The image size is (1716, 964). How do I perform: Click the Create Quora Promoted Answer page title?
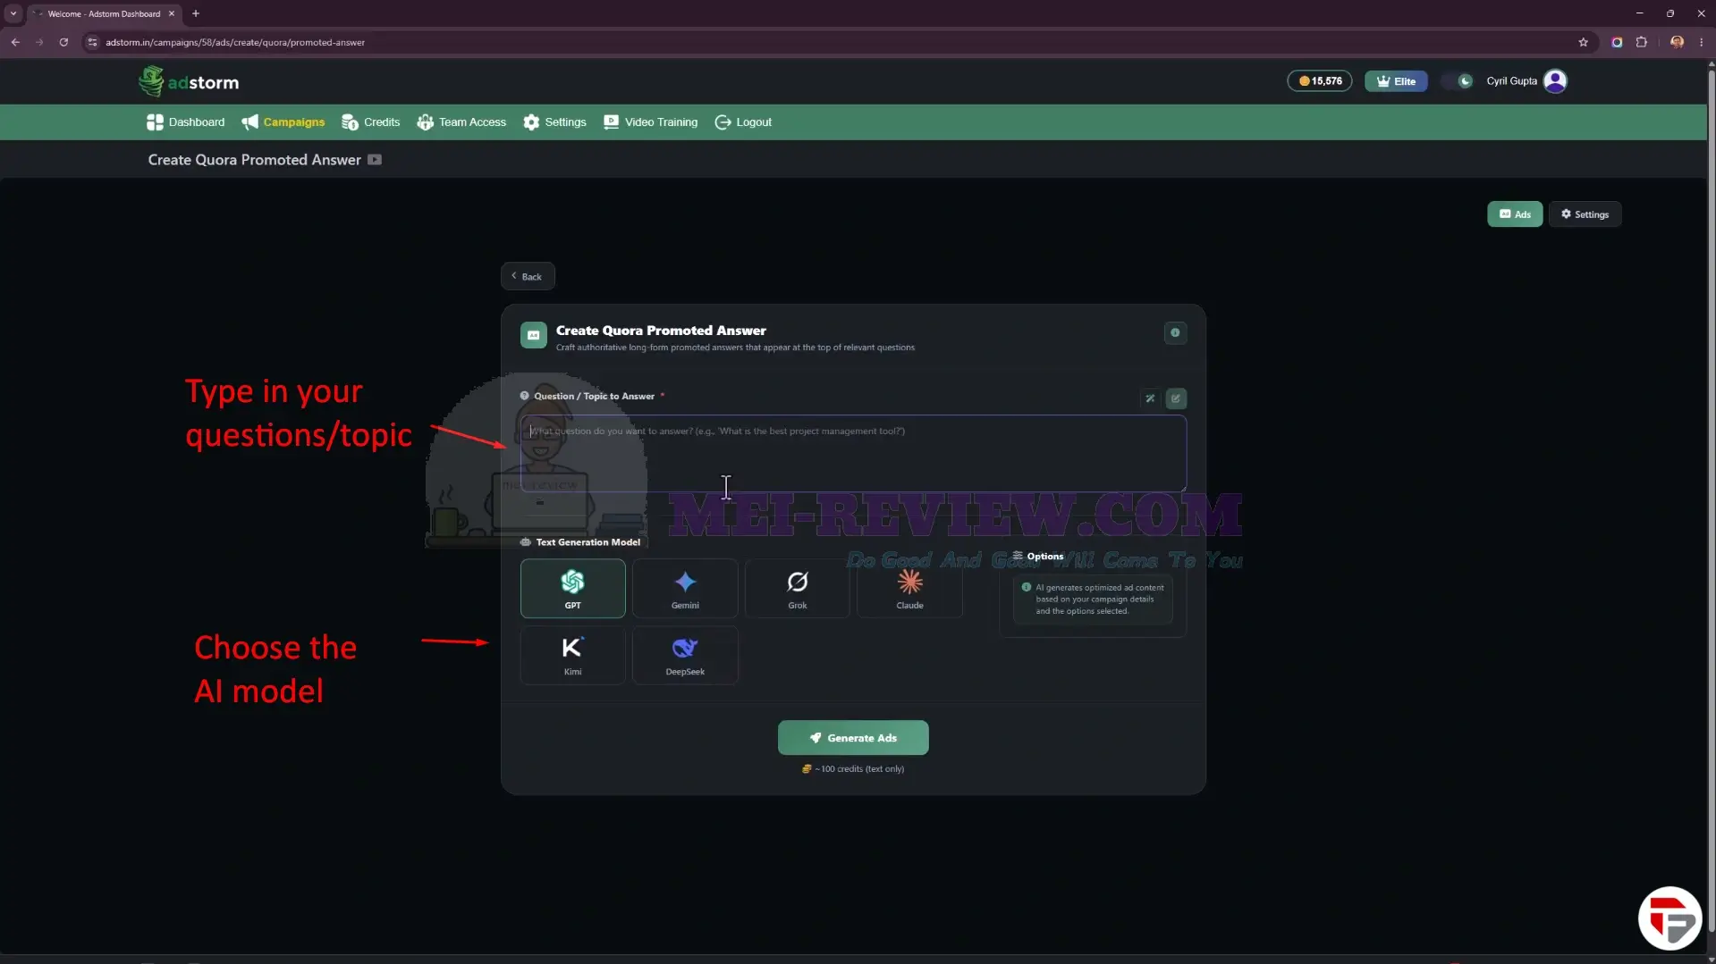[x=254, y=160]
